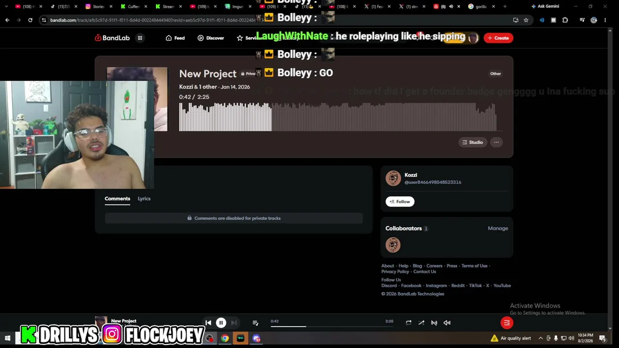
Task: Open the TikTok follow link
Action: [475, 286]
